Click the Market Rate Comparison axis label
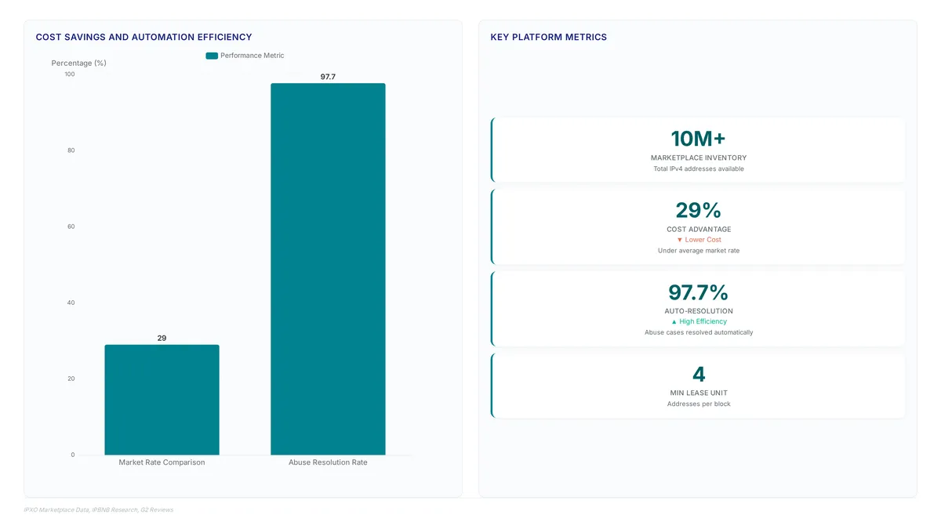This screenshot has width=941, height=529. click(x=162, y=462)
